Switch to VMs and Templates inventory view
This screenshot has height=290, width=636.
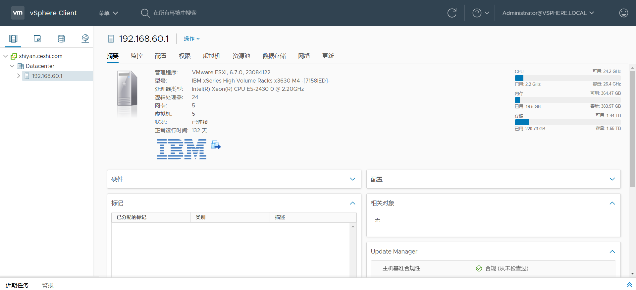[x=37, y=38]
